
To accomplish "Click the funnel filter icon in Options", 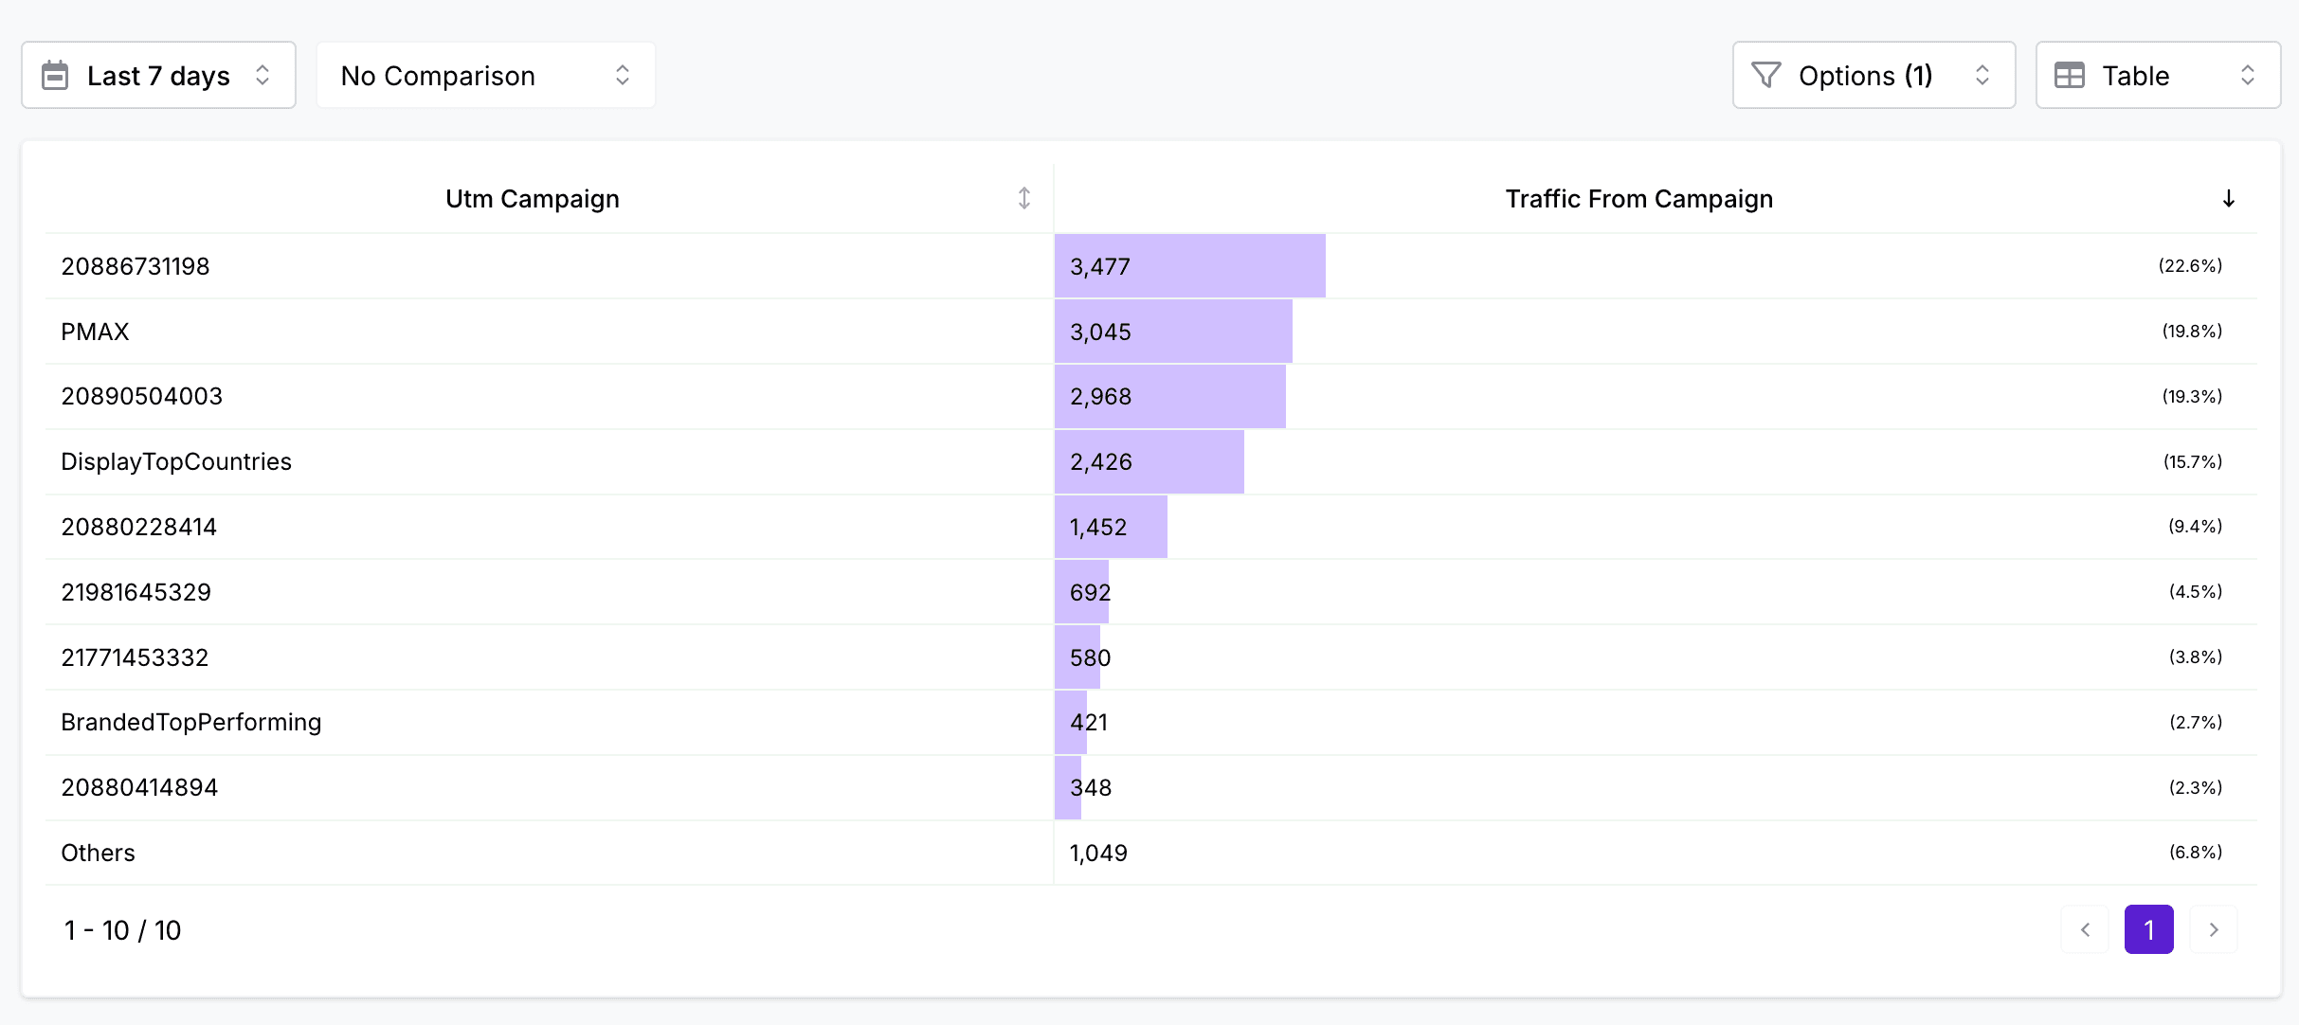I will (1765, 75).
